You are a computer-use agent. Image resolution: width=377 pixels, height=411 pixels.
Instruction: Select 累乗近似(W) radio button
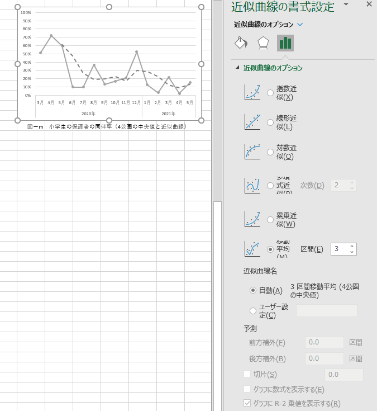(270, 220)
